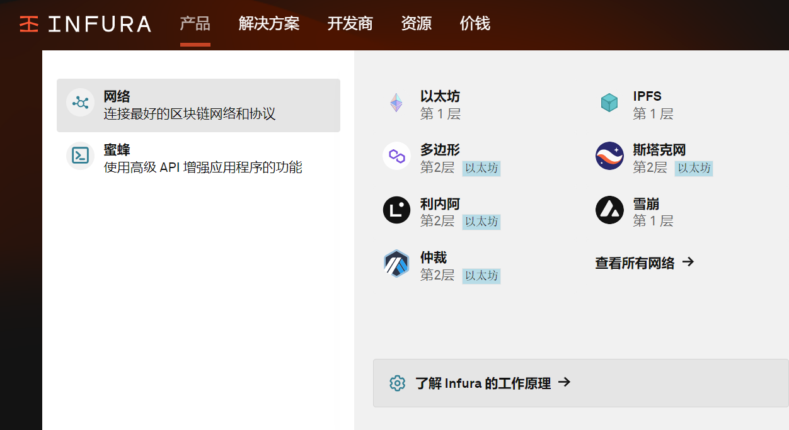Click the arrow after 了解 Infura 的工作原理
The width and height of the screenshot is (789, 430).
[x=565, y=382]
